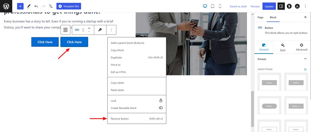Viewport: 311px width, 132px height.
Task: Open the Spectra settings icon
Action: (289, 6)
